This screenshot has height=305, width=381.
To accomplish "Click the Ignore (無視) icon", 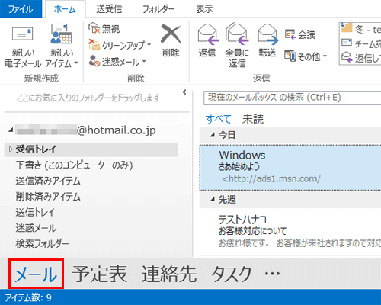I will pyautogui.click(x=94, y=28).
